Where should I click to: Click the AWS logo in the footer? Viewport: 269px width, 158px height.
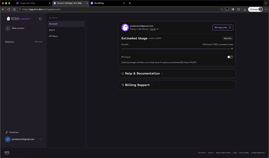coord(7,153)
